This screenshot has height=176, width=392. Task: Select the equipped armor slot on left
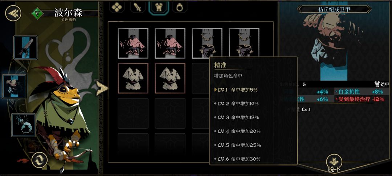pos(14,86)
